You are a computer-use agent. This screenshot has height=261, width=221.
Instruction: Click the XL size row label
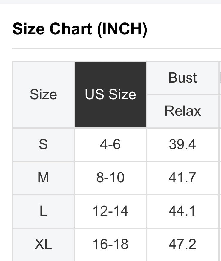tap(43, 244)
